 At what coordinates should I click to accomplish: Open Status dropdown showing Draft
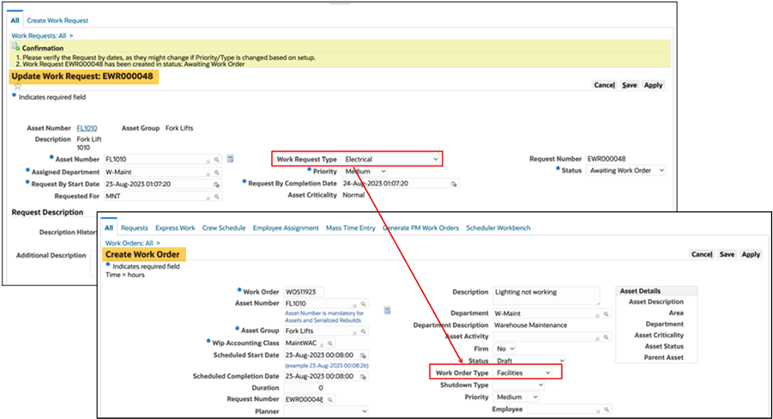click(x=529, y=361)
